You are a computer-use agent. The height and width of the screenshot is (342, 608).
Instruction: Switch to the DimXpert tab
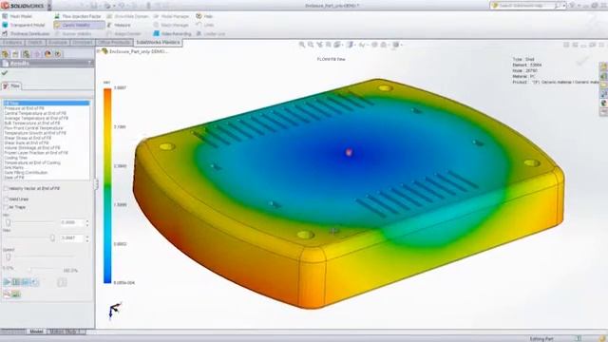83,42
